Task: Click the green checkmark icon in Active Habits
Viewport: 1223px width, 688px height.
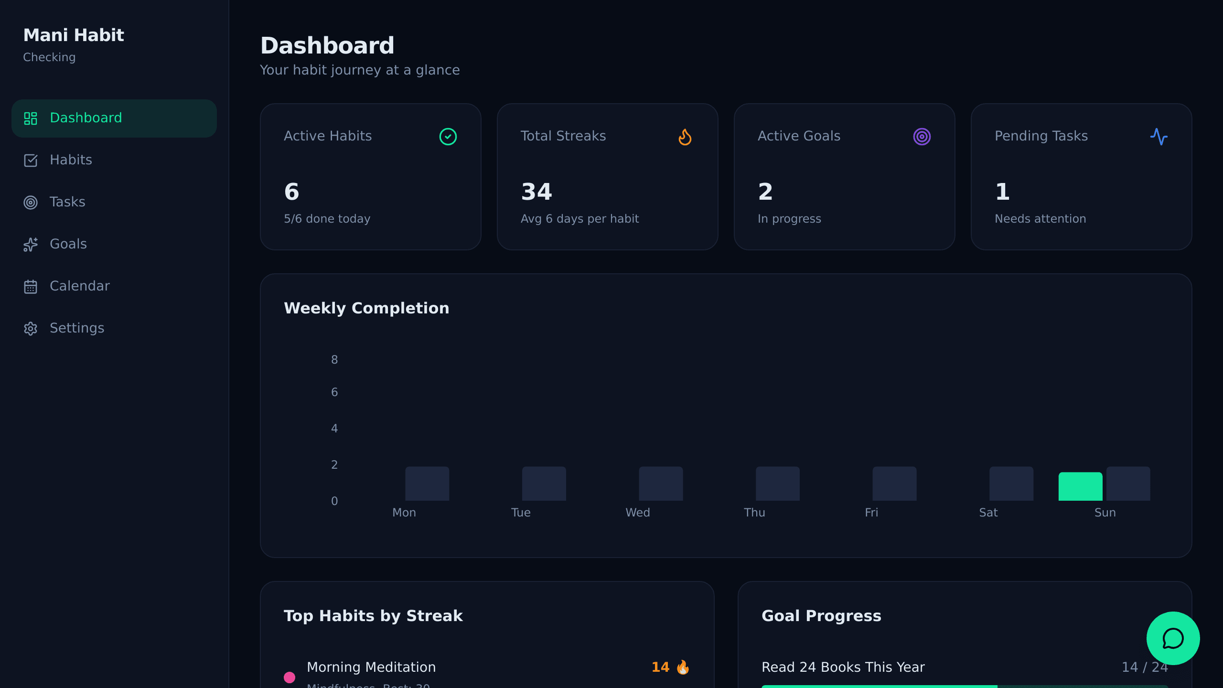Action: 448,137
